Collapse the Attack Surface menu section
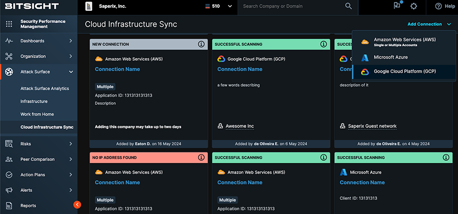The width and height of the screenshot is (458, 214). (x=71, y=72)
